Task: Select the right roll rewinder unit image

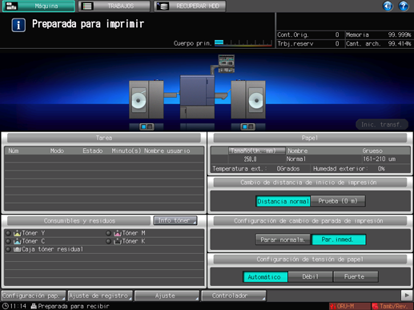Action: (x=248, y=99)
